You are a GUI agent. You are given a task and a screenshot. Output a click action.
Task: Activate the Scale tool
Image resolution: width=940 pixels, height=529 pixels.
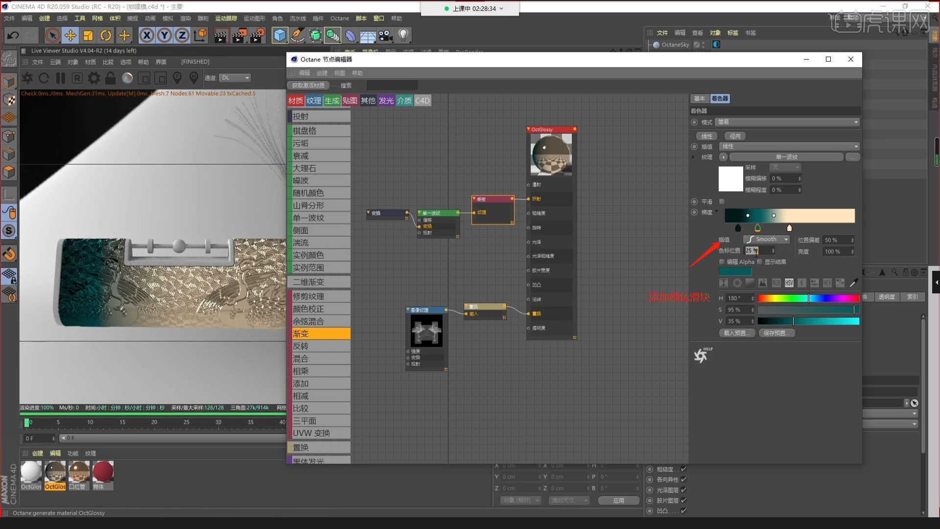88,35
